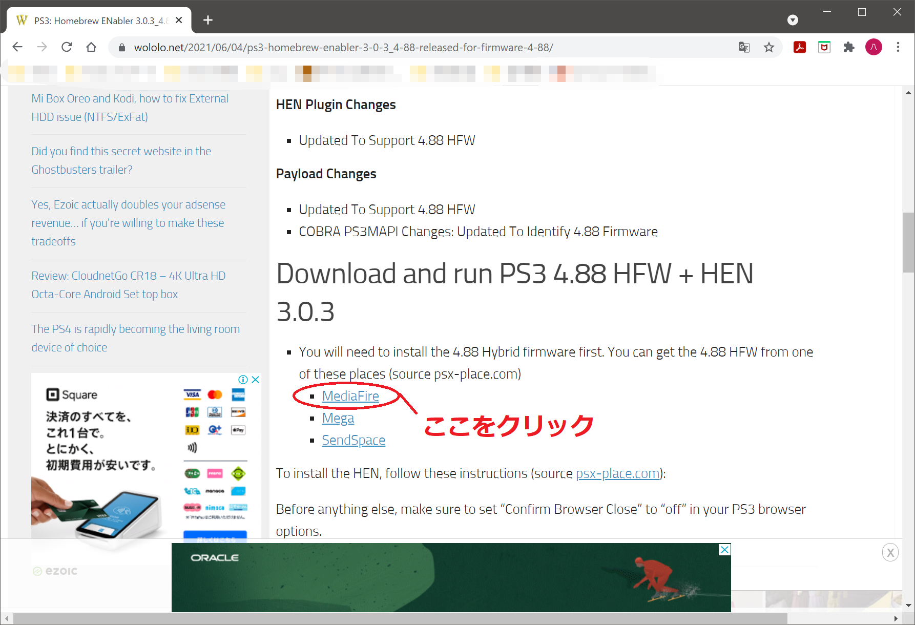The width and height of the screenshot is (915, 625).
Task: Open the Oracle banner advertisement
Action: click(x=451, y=577)
